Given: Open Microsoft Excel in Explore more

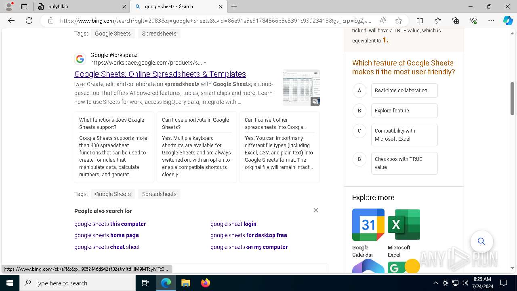Looking at the screenshot, I should 404,233.
